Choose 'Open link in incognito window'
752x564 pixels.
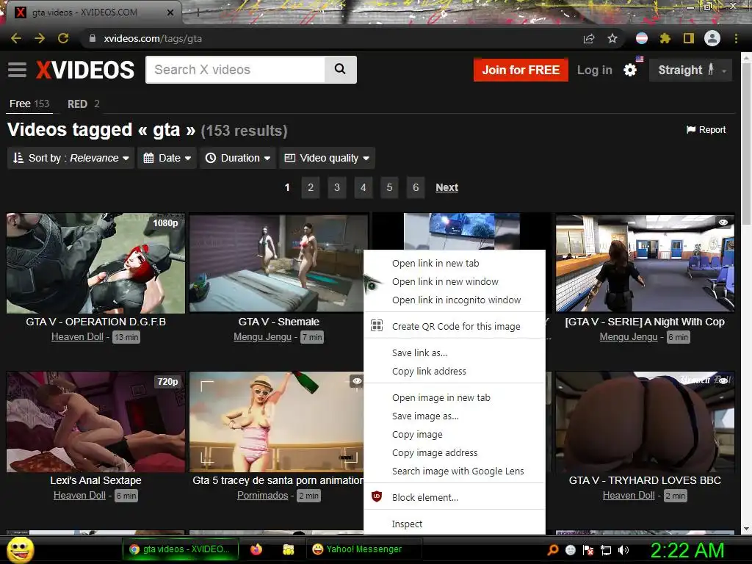[x=454, y=300]
